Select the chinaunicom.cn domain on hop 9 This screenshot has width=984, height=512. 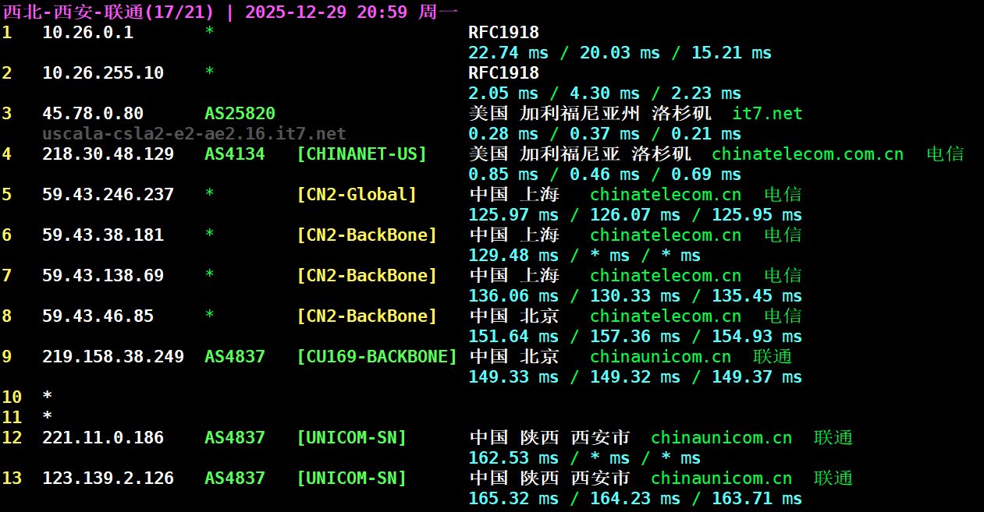point(660,357)
